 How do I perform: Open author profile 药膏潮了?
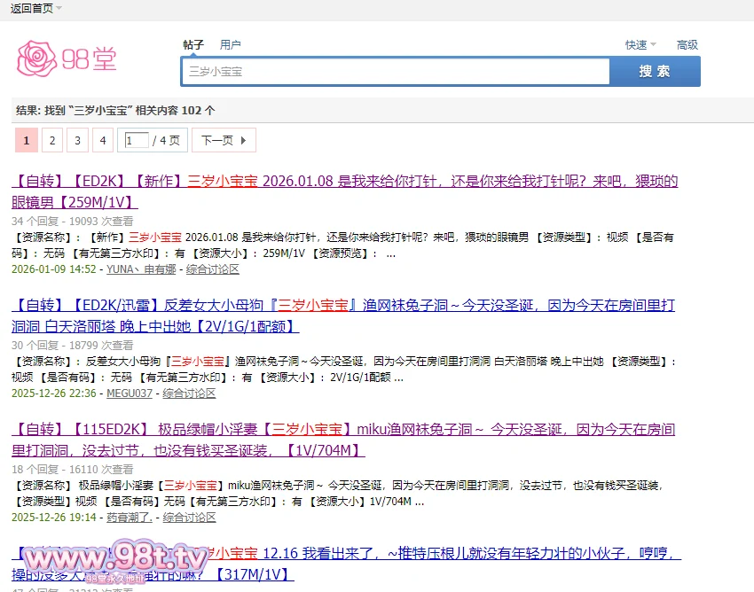(x=130, y=517)
